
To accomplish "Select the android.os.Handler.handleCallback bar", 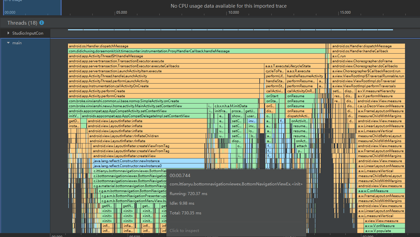I will click(x=368, y=51).
